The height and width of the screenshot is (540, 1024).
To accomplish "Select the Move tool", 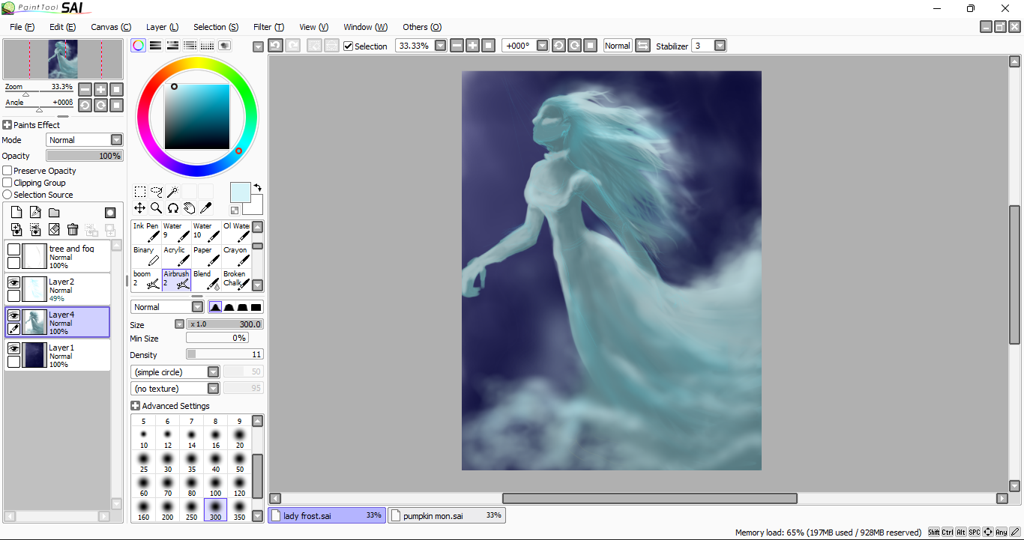I will point(140,208).
